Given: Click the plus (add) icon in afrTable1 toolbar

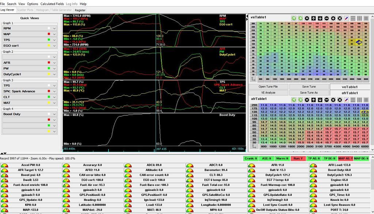Looking at the screenshot, I should click(333, 100).
